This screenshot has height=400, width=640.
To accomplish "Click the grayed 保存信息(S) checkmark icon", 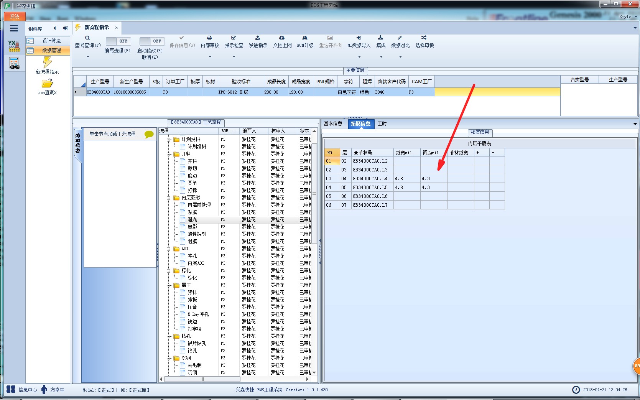I will click(182, 38).
